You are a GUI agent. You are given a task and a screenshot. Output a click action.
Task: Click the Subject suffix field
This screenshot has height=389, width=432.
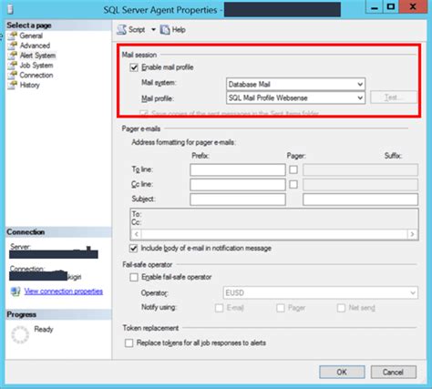360,200
